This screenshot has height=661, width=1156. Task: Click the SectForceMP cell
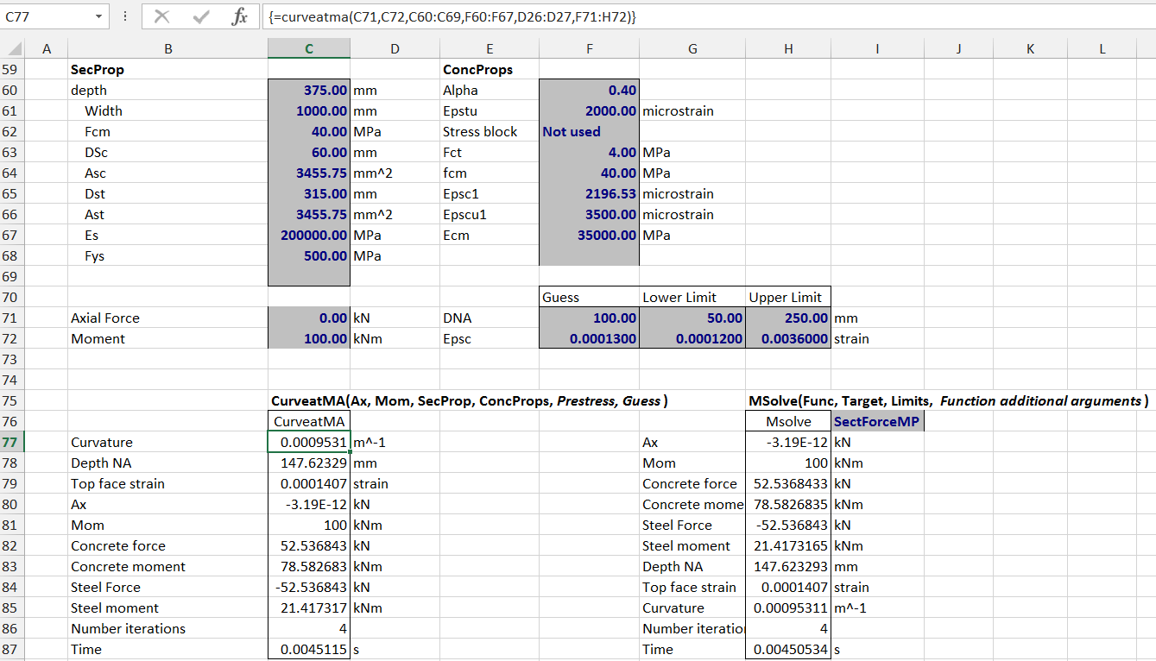tap(877, 422)
